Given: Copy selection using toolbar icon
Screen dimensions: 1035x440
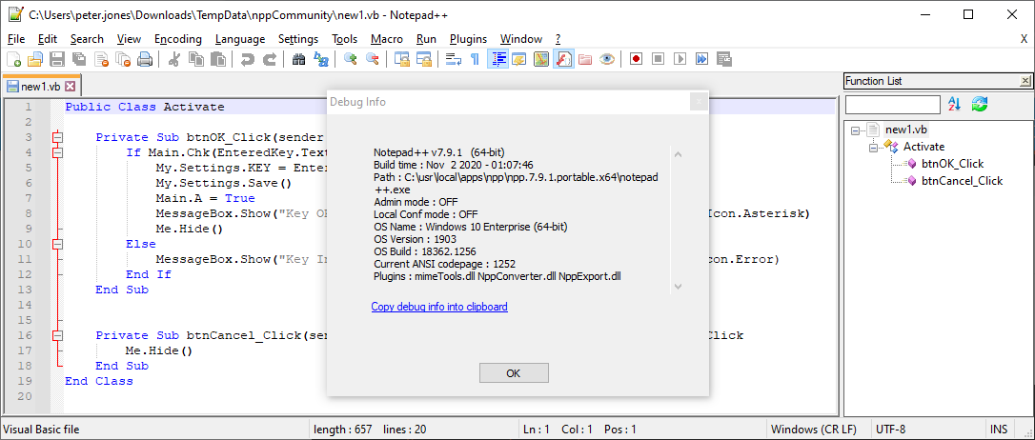Looking at the screenshot, I should (196, 59).
